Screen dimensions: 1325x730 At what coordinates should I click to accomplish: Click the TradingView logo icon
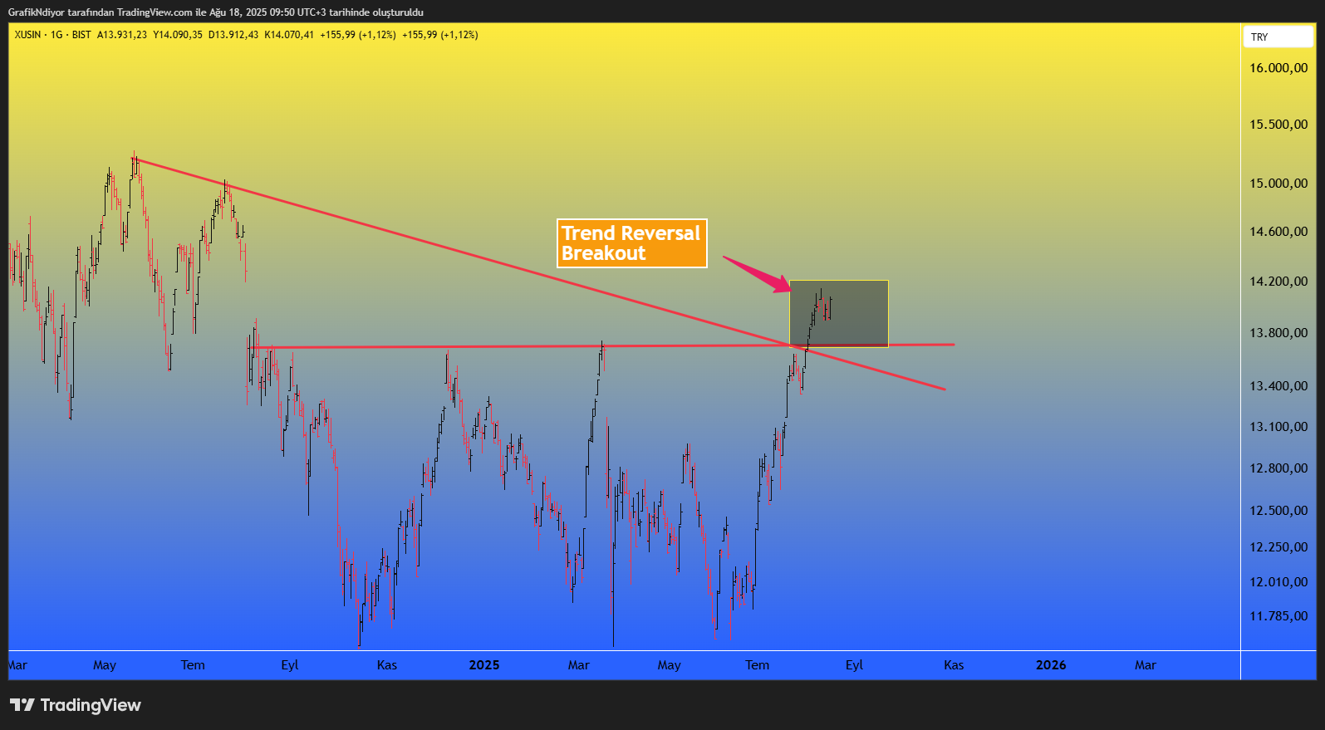pos(22,705)
